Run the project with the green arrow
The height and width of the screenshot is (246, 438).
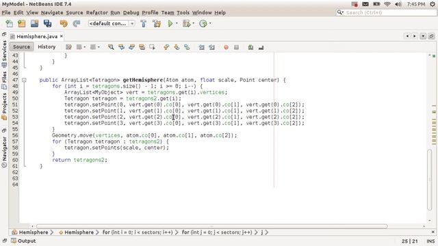tap(170, 24)
